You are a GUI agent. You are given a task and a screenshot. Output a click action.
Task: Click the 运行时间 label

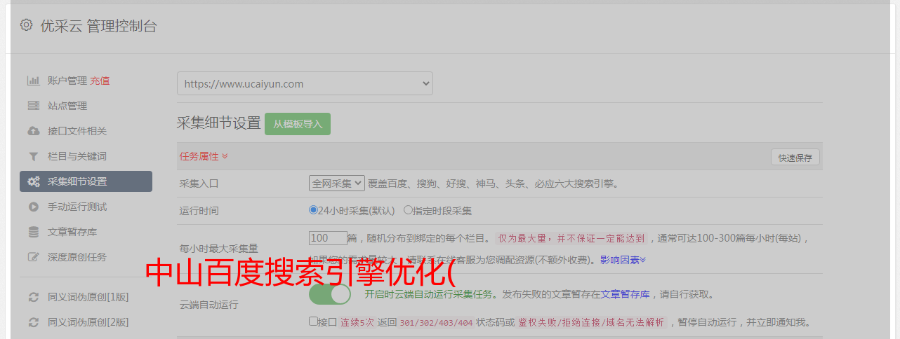pyautogui.click(x=199, y=210)
